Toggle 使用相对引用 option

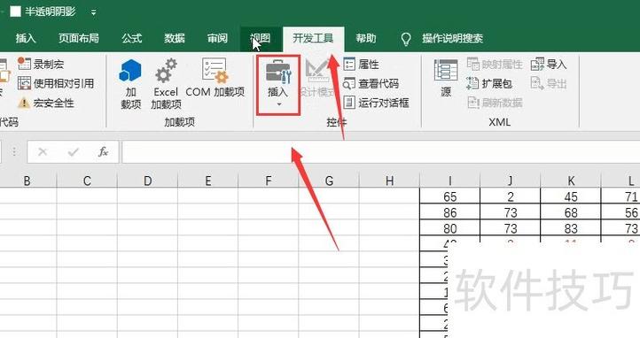click(x=56, y=83)
